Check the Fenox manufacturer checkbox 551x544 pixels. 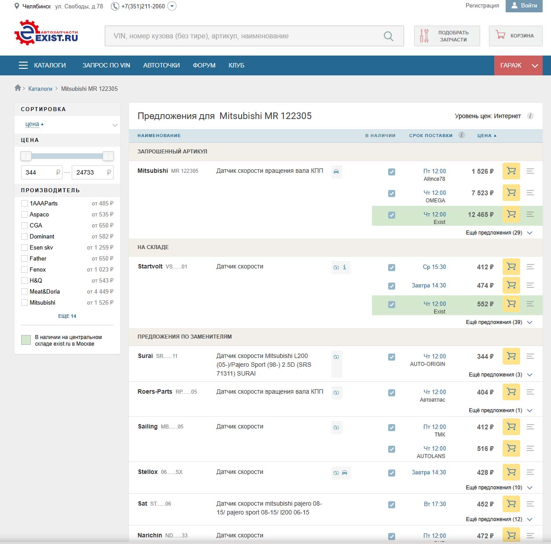point(25,269)
